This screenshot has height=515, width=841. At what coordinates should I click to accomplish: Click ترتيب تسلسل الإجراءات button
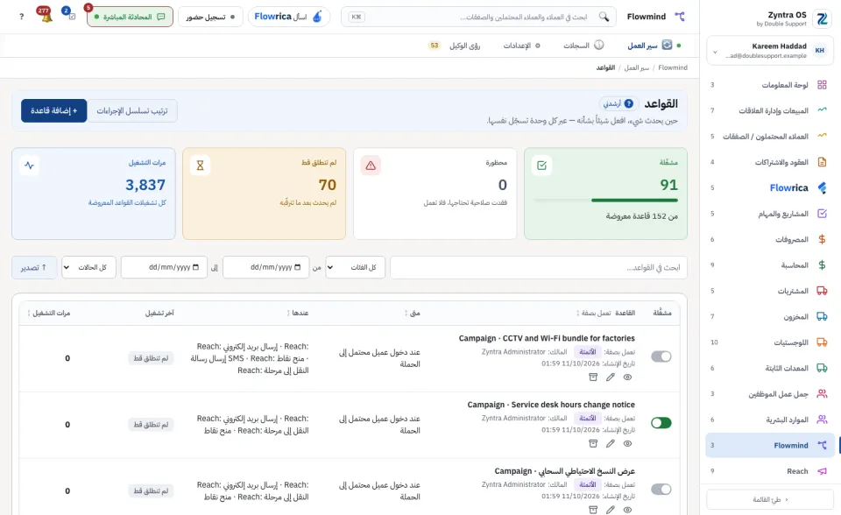coord(132,110)
